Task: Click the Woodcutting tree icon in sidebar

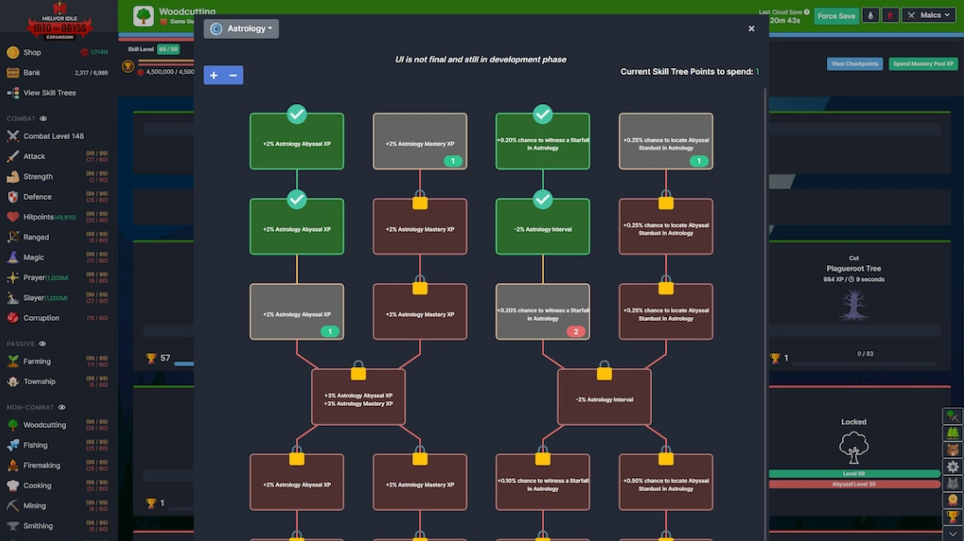Action: click(13, 425)
